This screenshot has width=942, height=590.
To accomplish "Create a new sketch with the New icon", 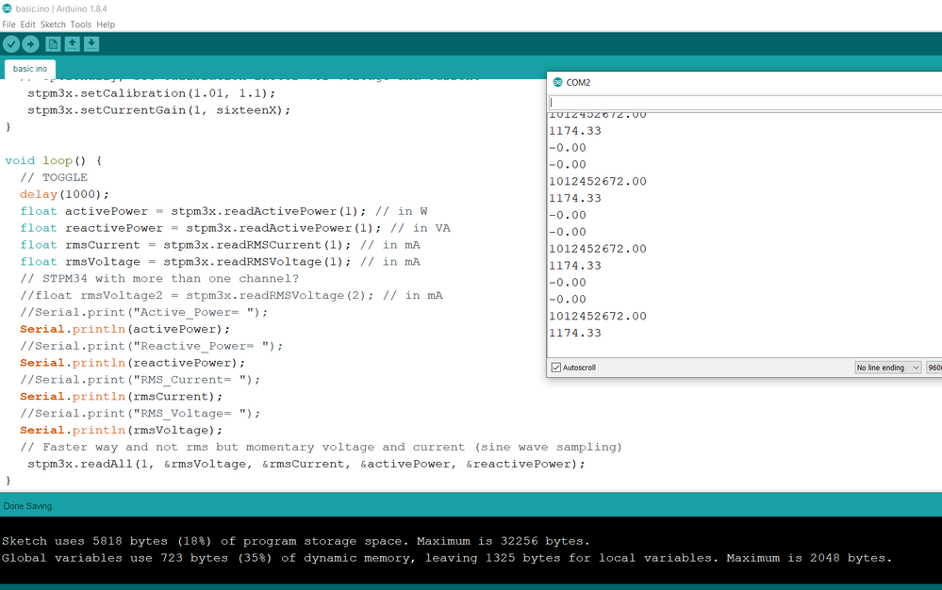I will (x=53, y=43).
